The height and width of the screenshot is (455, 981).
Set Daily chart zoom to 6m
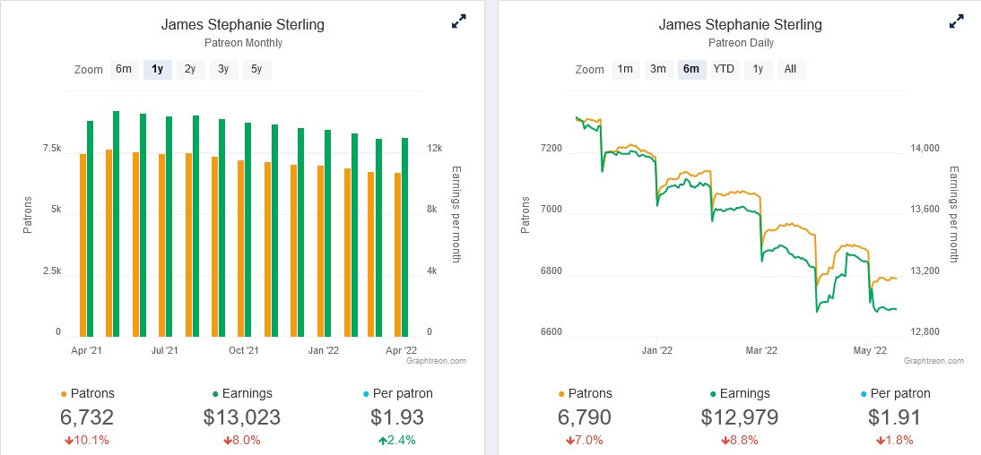[691, 69]
